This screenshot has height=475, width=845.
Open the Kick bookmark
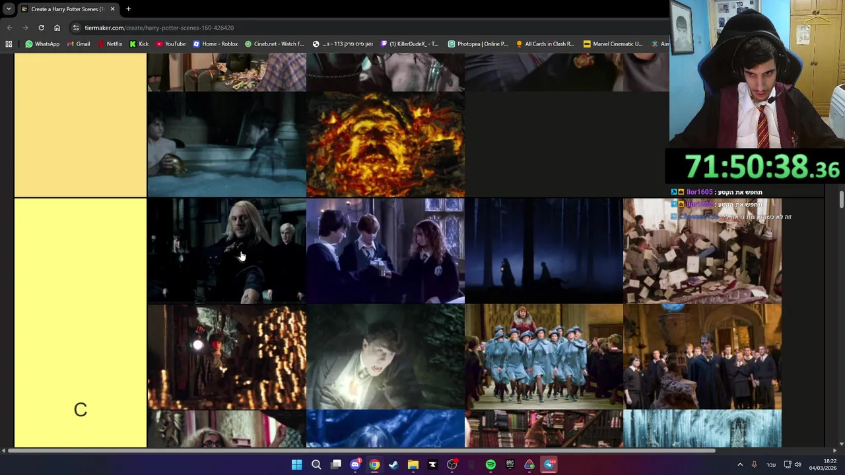click(139, 44)
